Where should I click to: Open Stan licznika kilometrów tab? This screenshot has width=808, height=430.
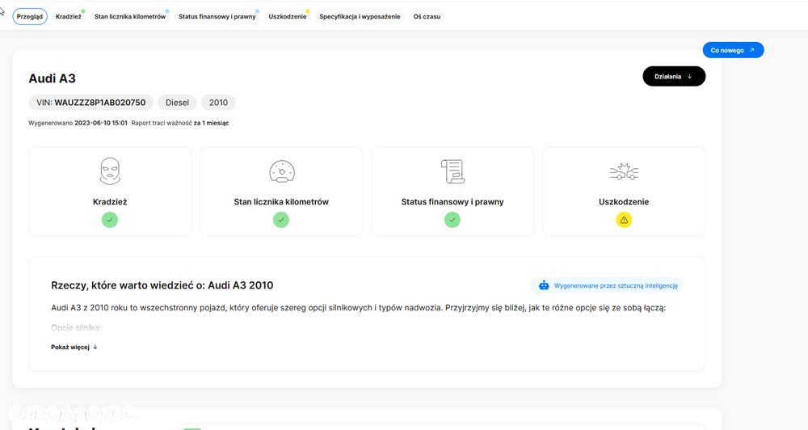[x=130, y=16]
